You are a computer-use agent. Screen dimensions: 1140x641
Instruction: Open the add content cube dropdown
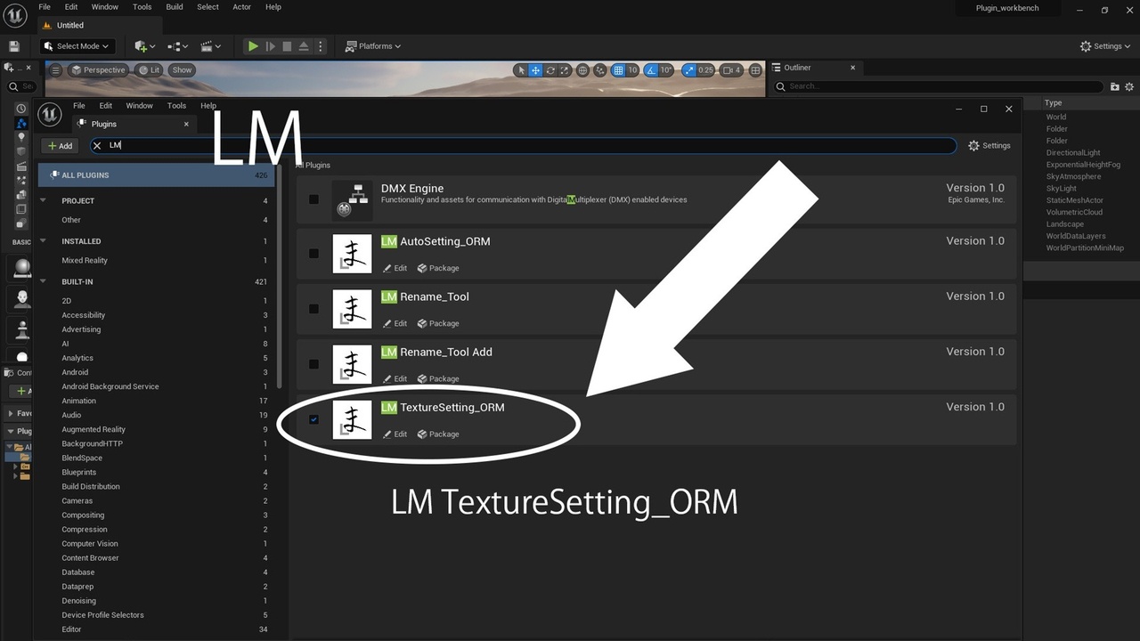(x=144, y=46)
